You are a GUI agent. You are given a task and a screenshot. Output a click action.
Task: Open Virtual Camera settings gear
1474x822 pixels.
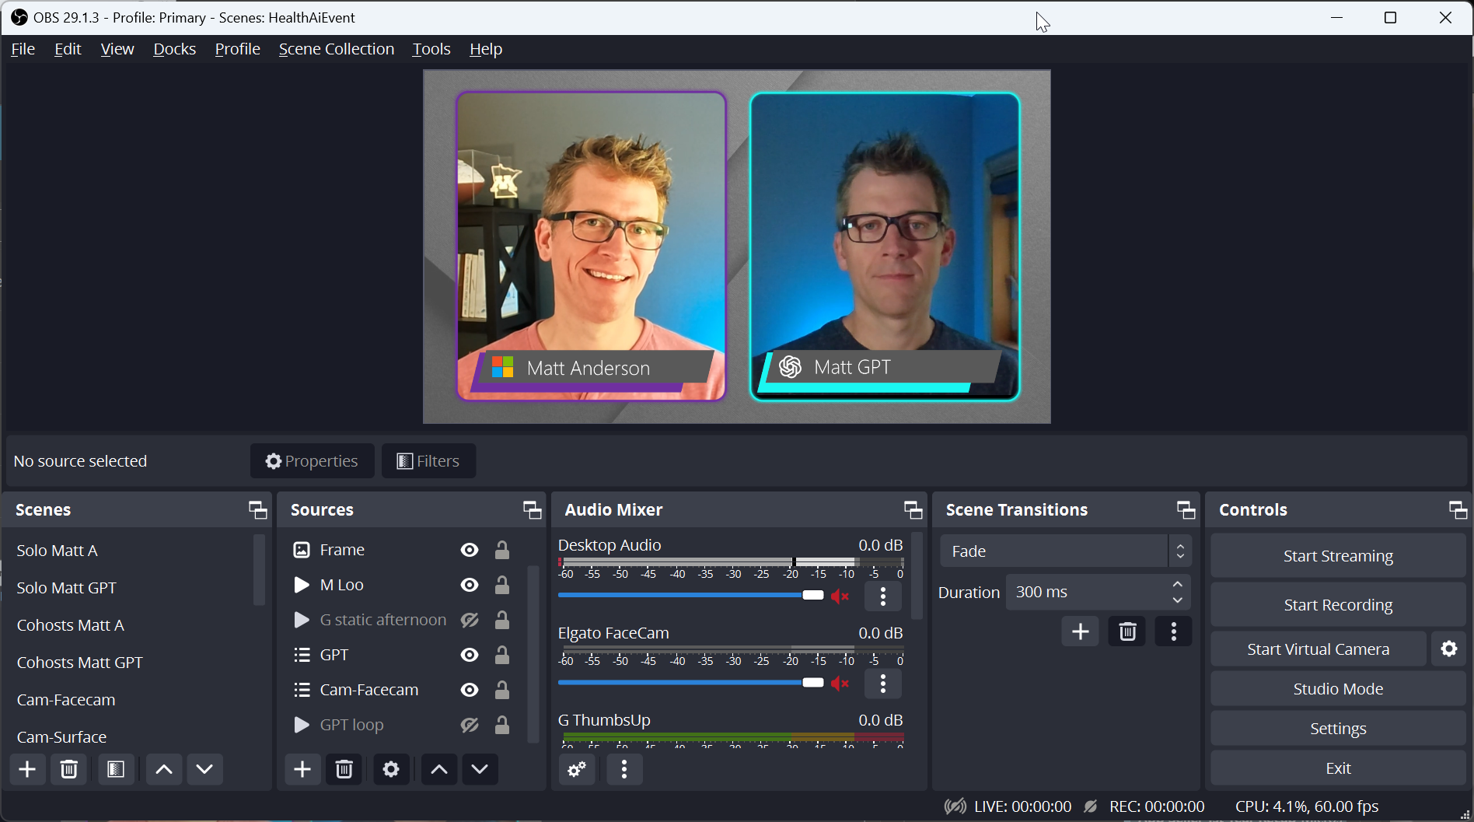point(1449,649)
